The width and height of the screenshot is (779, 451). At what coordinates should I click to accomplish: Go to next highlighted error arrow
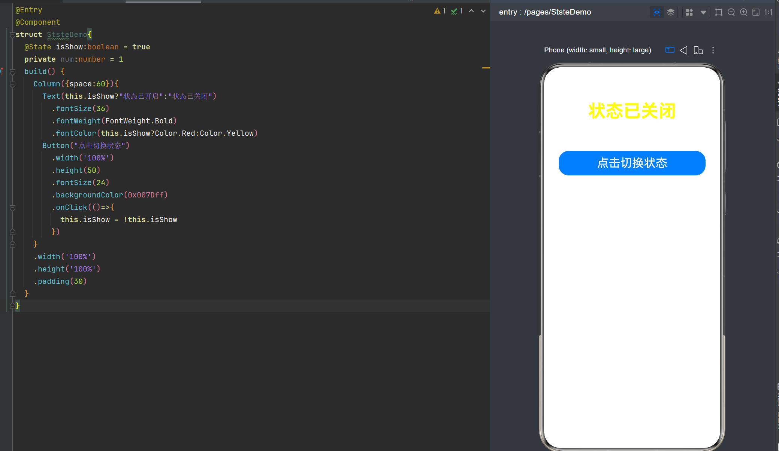(x=483, y=11)
